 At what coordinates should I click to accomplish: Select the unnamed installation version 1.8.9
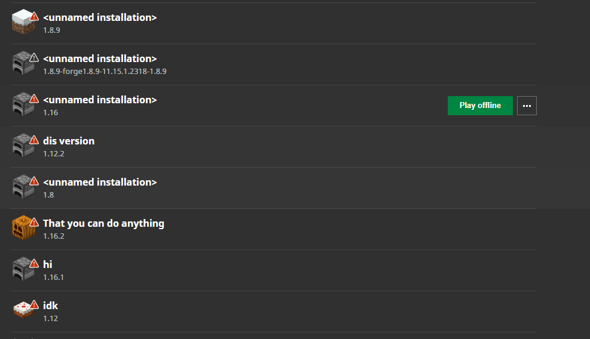(100, 18)
